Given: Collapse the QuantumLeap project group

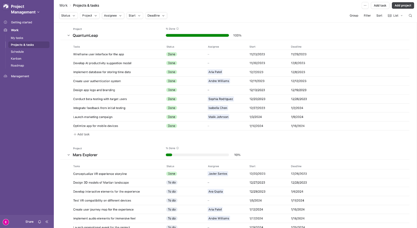Looking at the screenshot, I should tap(69, 35).
